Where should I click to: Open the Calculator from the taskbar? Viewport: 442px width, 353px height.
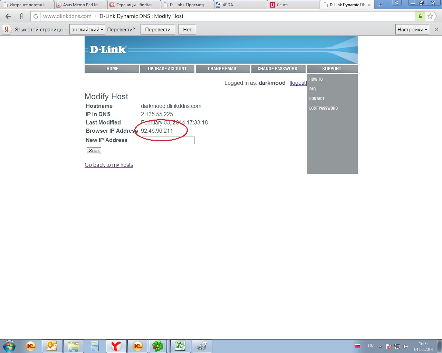[95, 346]
